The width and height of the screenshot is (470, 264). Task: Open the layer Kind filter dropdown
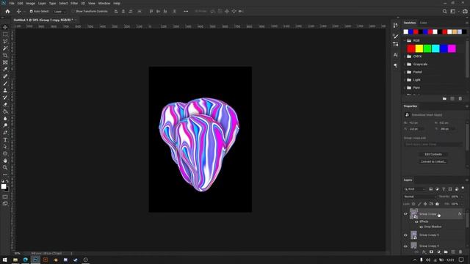(415, 189)
